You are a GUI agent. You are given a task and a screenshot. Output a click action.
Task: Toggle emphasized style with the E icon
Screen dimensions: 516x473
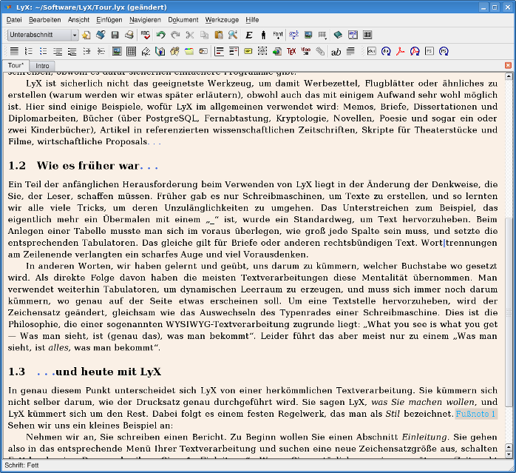[249, 35]
